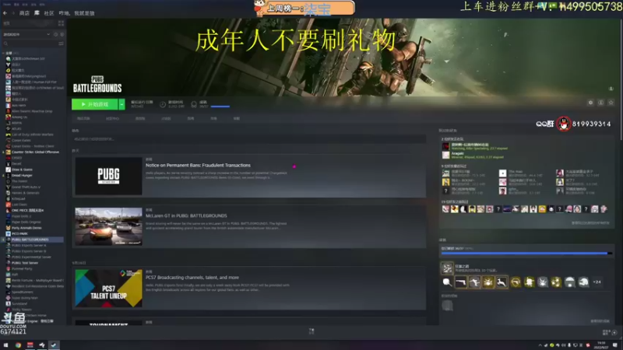Click the activity comment input field
This screenshot has height=350, width=623.
pos(249,139)
